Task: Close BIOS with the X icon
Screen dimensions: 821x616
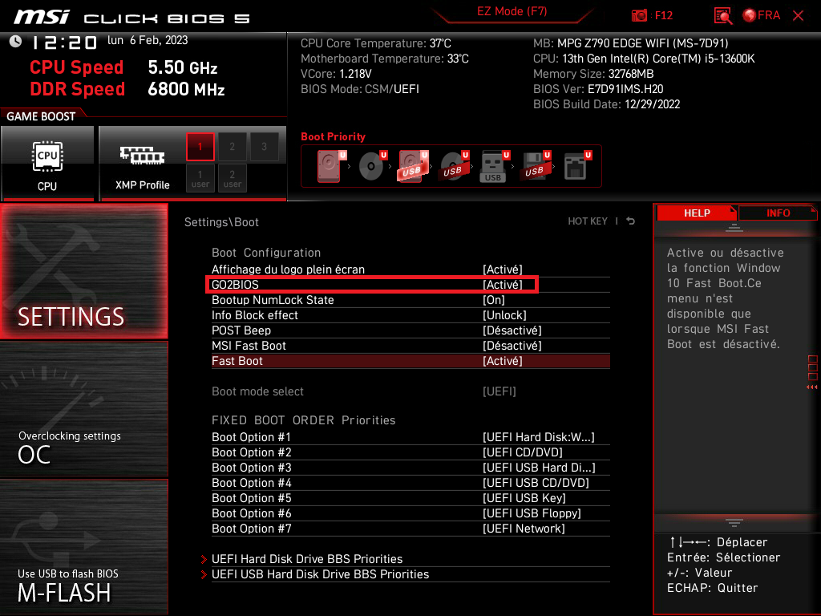Action: point(798,16)
